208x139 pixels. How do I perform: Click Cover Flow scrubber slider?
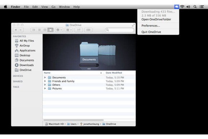pos(89,65)
